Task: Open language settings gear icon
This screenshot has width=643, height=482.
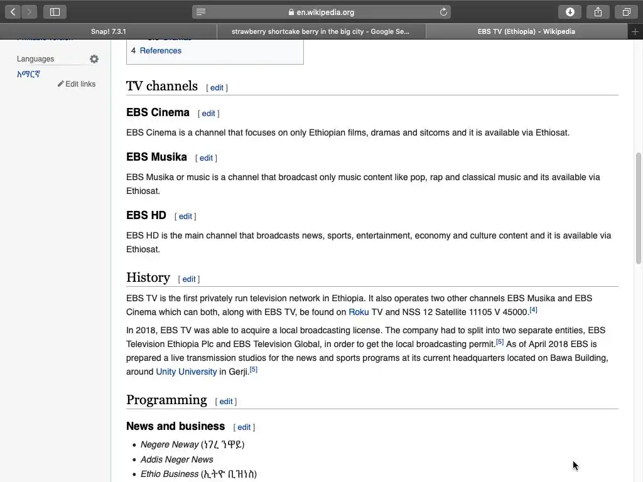Action: [x=94, y=59]
